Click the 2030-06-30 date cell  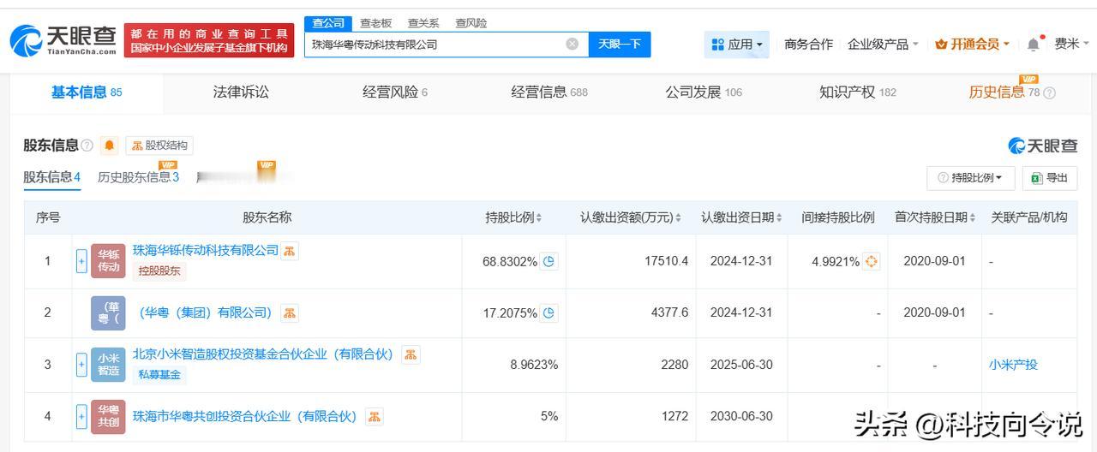pyautogui.click(x=741, y=417)
